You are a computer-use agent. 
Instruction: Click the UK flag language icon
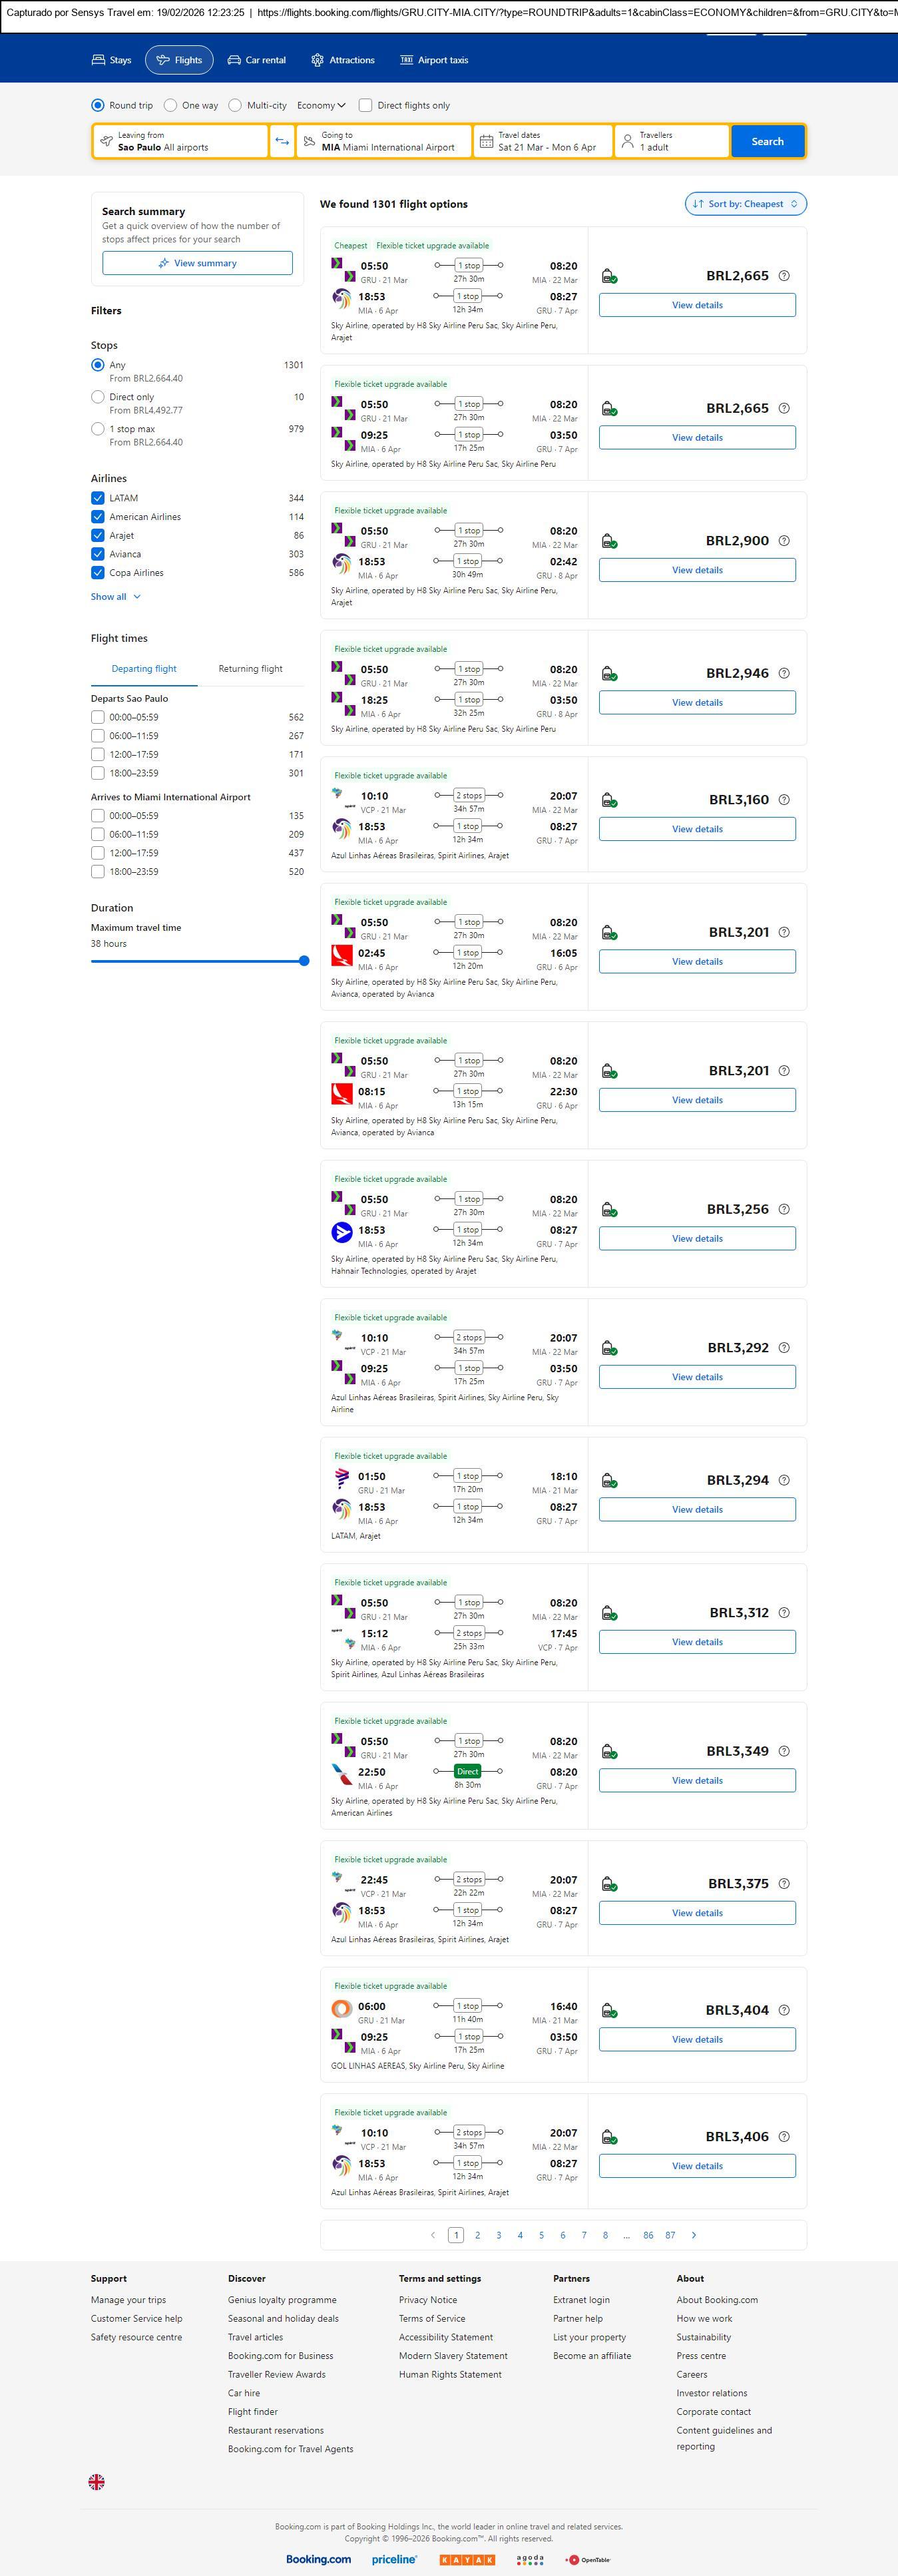(x=97, y=2482)
